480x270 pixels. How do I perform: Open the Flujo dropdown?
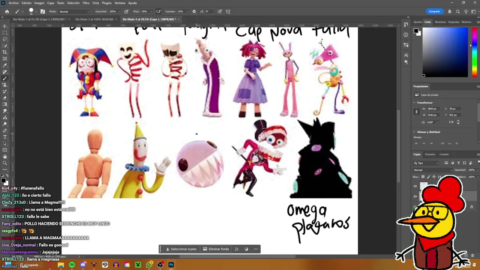click(x=151, y=12)
